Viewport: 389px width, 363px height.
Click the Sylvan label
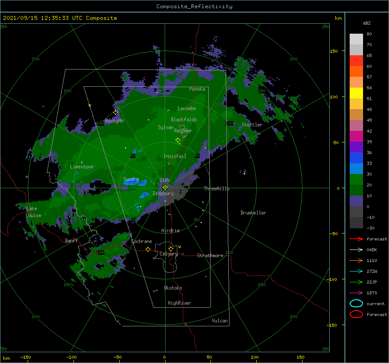166,127
